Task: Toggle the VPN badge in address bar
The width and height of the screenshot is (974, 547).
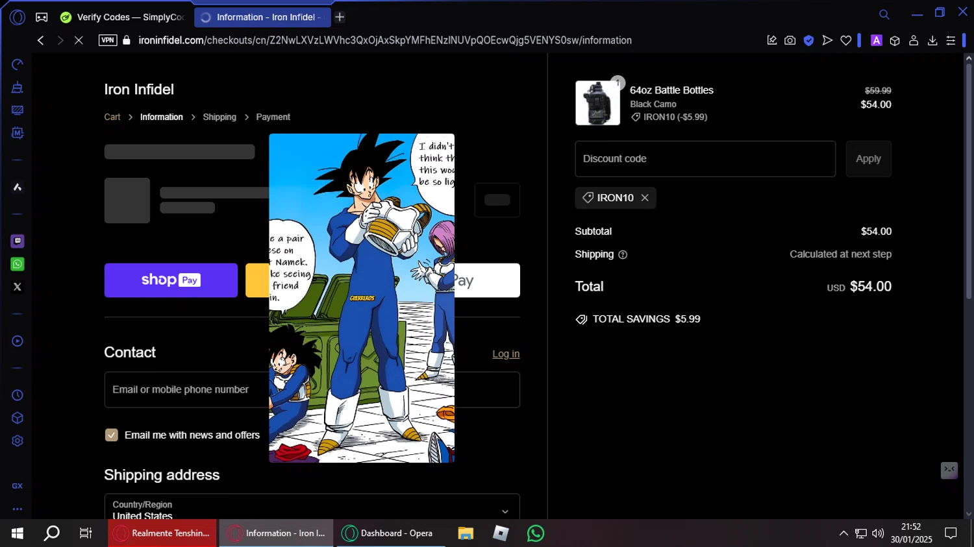Action: click(x=108, y=40)
